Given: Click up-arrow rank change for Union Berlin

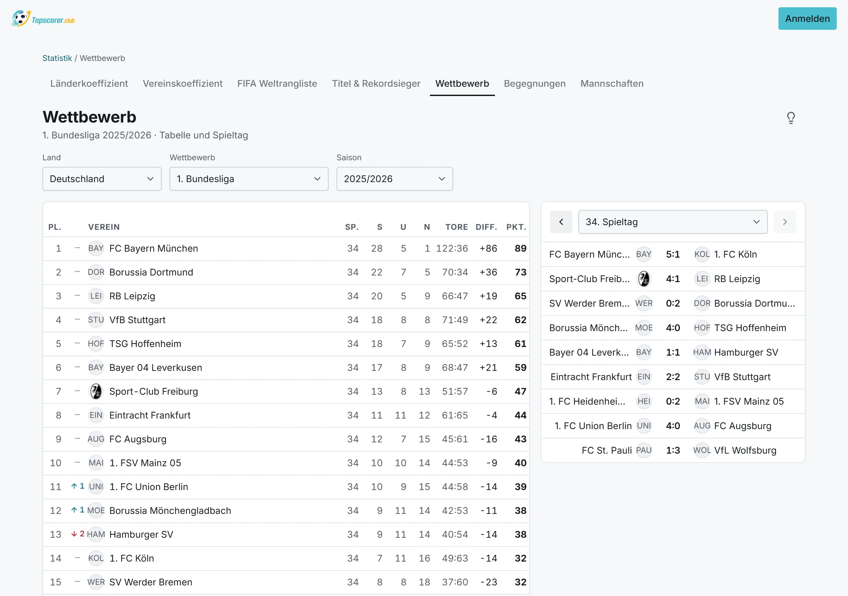Looking at the screenshot, I should pyautogui.click(x=78, y=486).
